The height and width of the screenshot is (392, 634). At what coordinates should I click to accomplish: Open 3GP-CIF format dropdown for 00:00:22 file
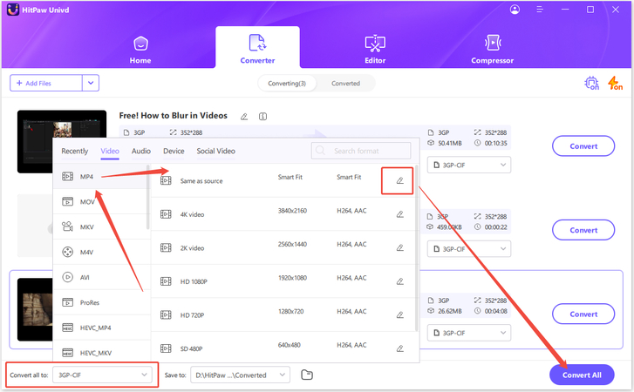click(x=469, y=248)
